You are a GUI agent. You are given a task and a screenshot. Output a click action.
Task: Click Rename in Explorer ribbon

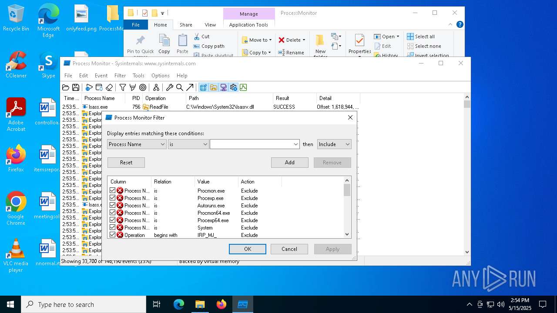(x=292, y=53)
